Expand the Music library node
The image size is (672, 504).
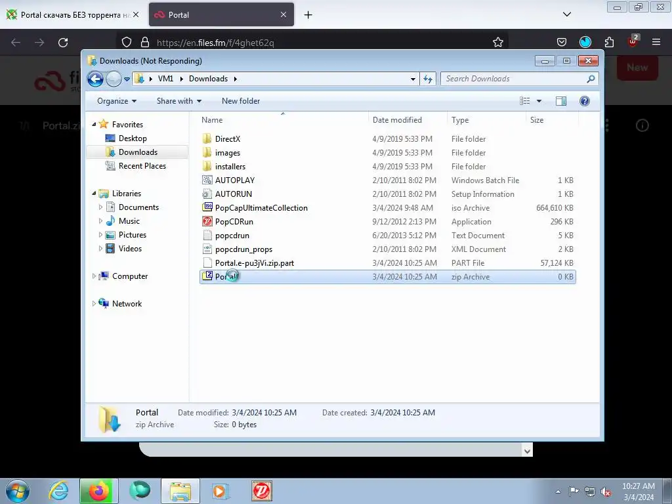click(100, 221)
